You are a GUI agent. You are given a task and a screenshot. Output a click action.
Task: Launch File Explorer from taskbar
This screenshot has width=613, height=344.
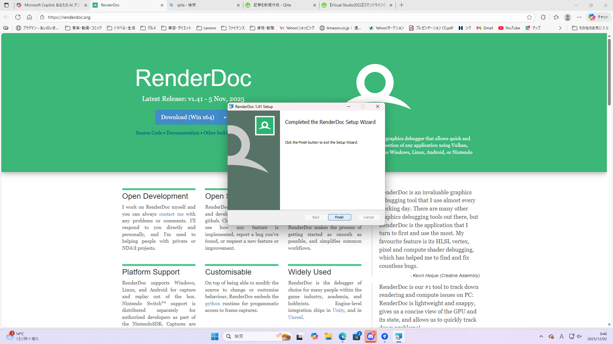(328, 336)
